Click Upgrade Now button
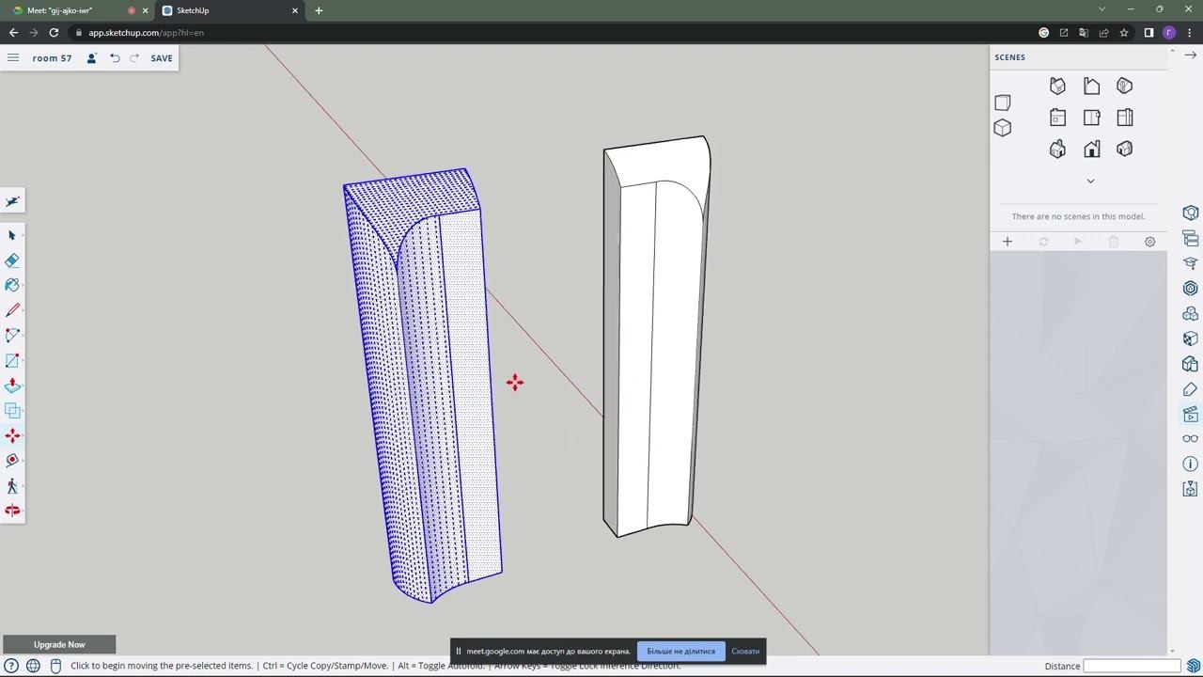The width and height of the screenshot is (1203, 677). tap(59, 644)
